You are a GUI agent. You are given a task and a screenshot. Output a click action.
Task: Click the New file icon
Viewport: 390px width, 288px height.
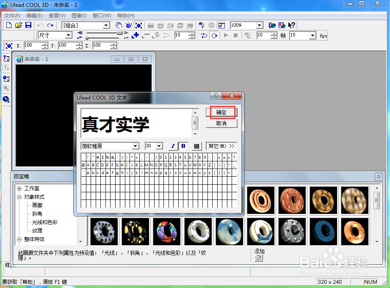coord(9,25)
